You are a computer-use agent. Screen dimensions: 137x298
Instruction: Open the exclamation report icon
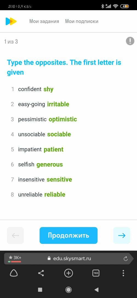130,41
